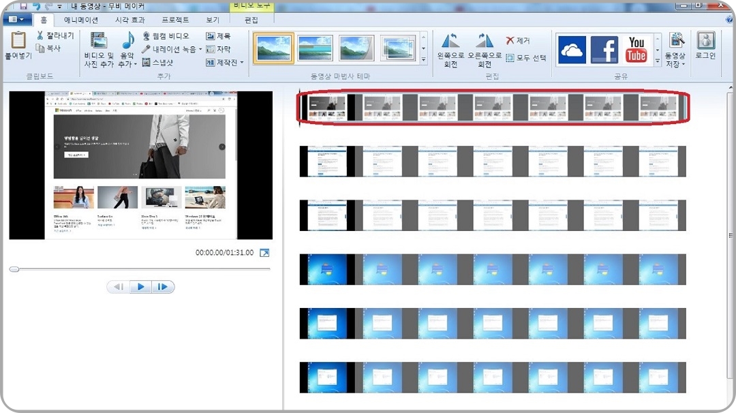Select the fourth AutoMovie theme thumbnail
The height and width of the screenshot is (413, 736).
point(397,48)
